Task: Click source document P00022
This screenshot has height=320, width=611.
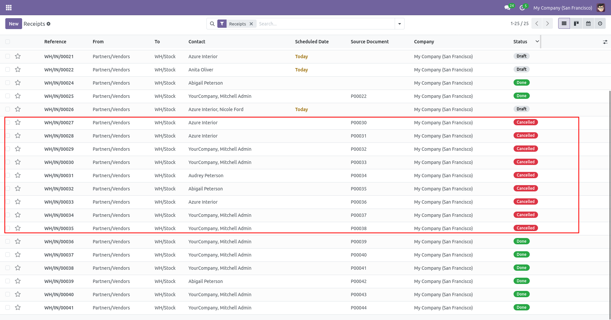Action: (x=359, y=96)
